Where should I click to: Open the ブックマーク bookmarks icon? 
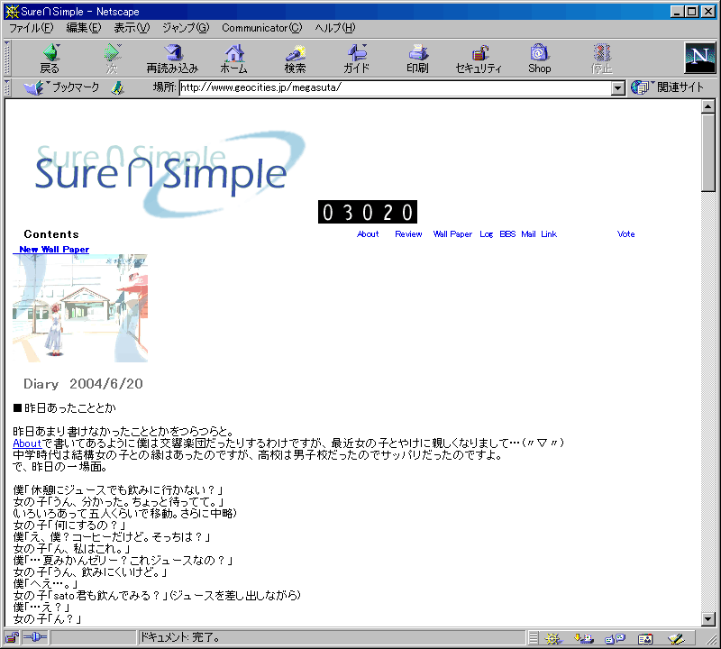point(62,87)
